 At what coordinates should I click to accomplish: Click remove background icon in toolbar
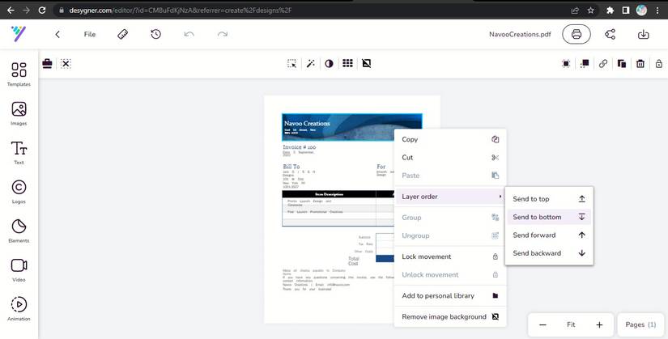tap(366, 63)
